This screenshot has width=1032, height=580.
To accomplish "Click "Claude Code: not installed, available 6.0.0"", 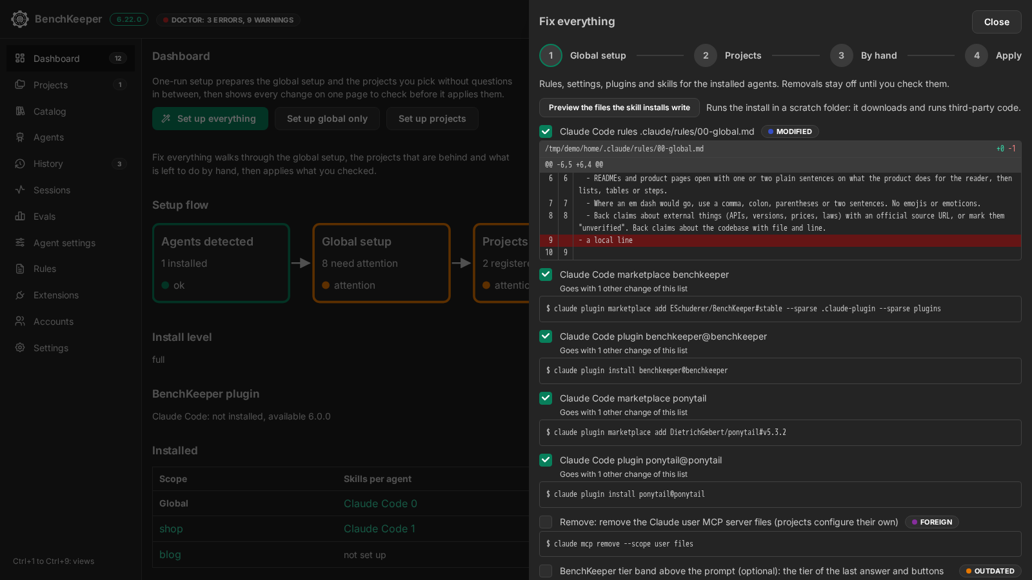I will [x=241, y=416].
